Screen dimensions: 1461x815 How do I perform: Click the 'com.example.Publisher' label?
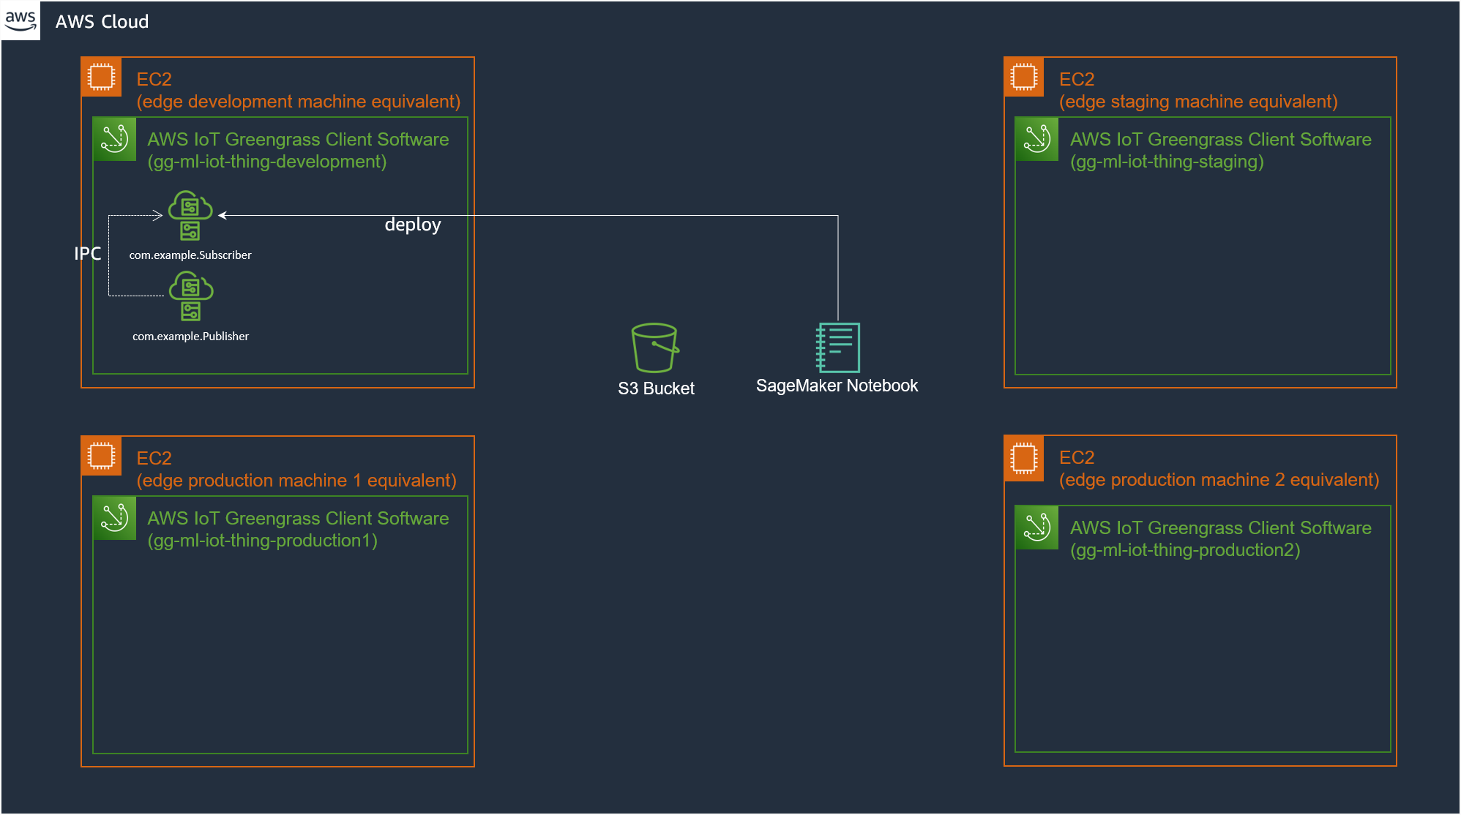tap(190, 337)
